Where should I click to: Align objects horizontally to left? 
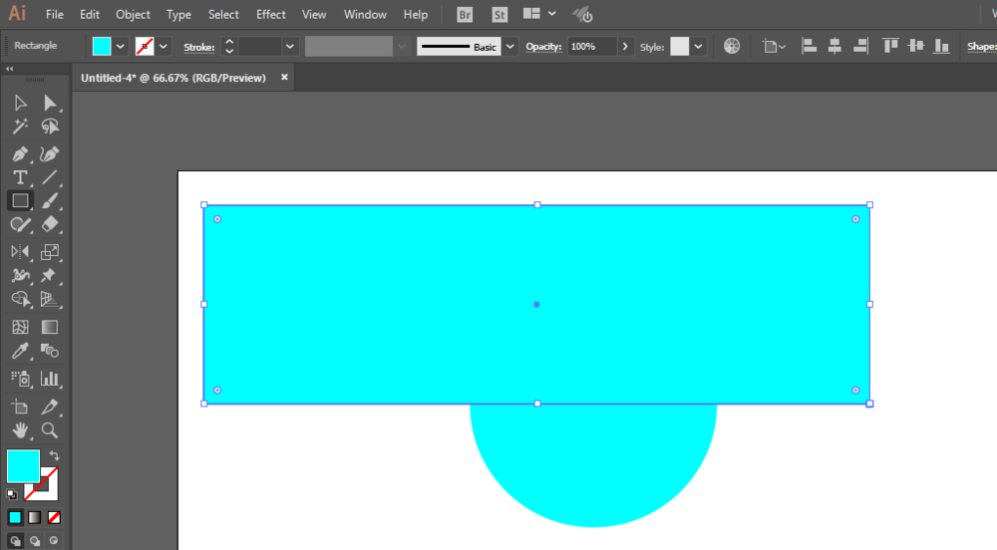tap(809, 46)
